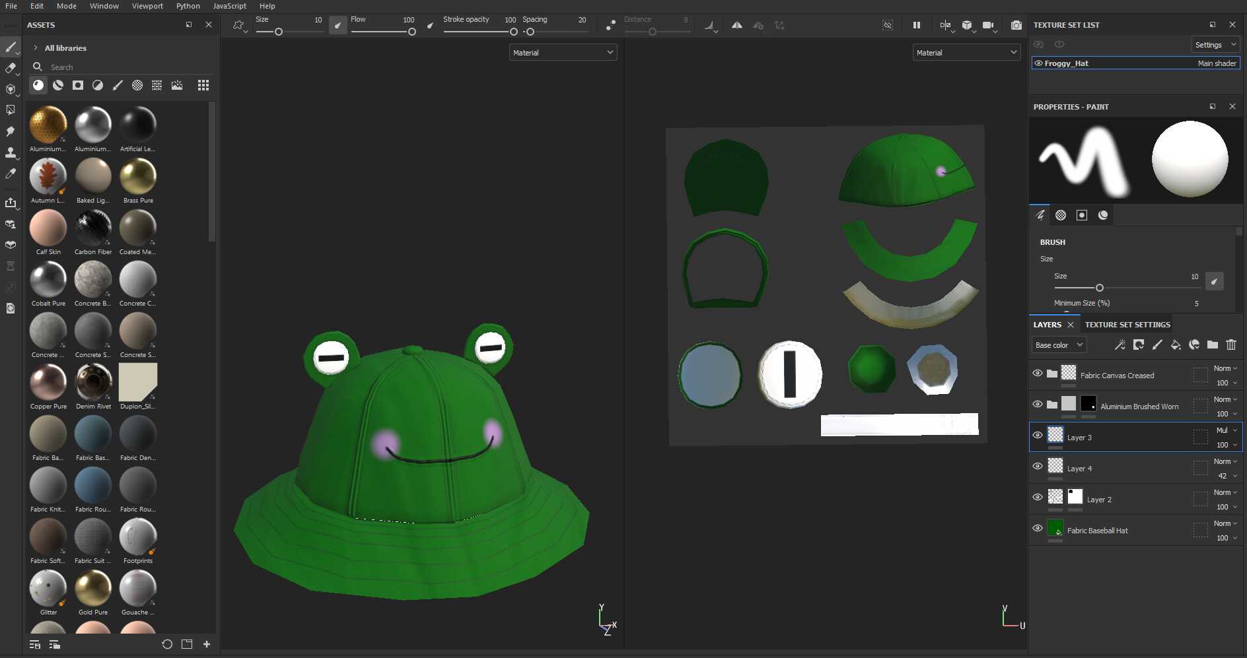Image resolution: width=1247 pixels, height=658 pixels.
Task: Click the camera screenshot icon in toolbar
Action: [1016, 25]
